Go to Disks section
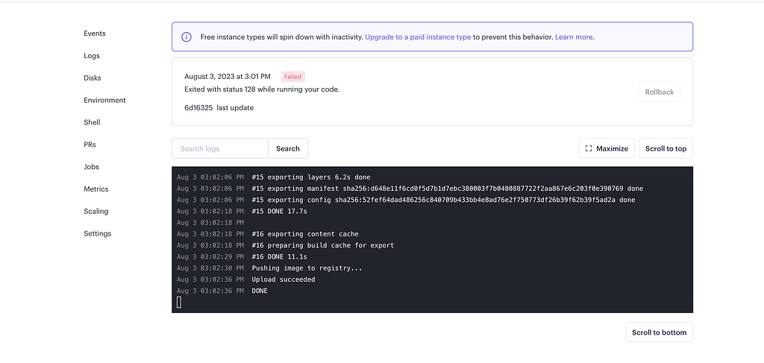Image resolution: width=764 pixels, height=363 pixels. click(93, 78)
